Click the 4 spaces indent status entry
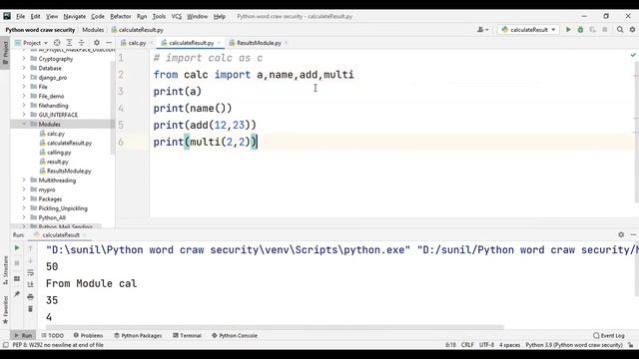 (510, 345)
